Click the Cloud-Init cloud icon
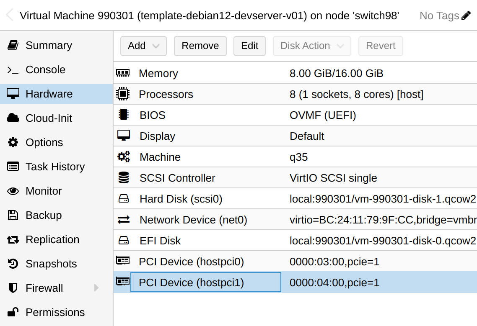Viewport: 477px width, 326px height. pyautogui.click(x=13, y=118)
